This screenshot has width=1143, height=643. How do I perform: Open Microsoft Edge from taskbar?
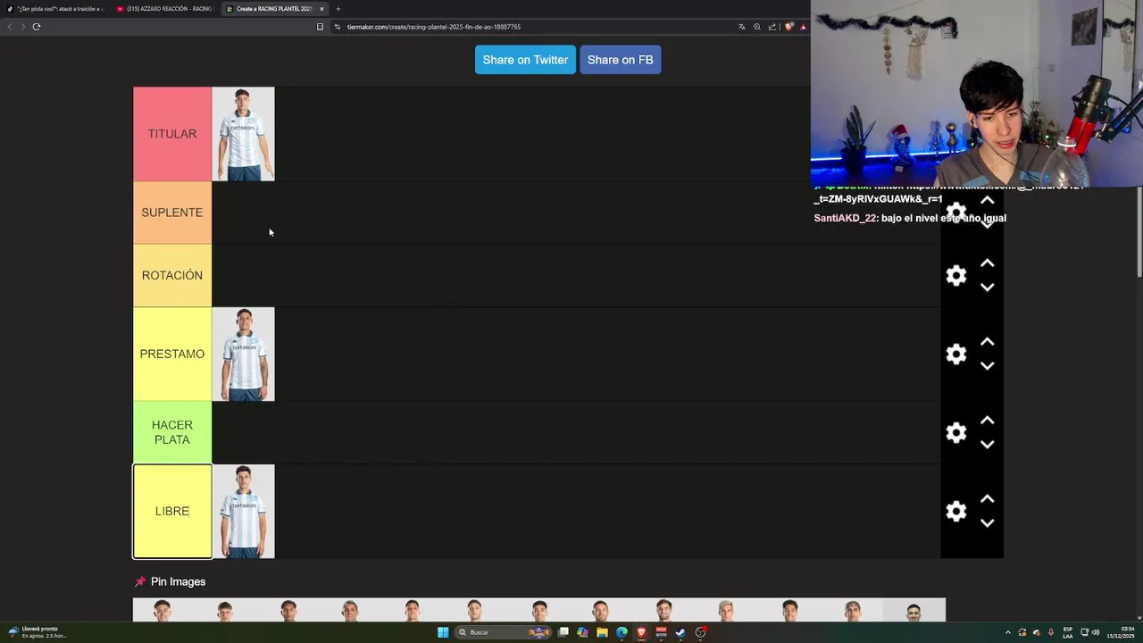tap(622, 632)
